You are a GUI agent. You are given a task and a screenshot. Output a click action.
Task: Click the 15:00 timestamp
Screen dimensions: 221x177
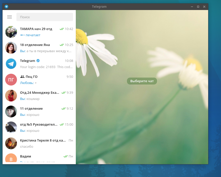click(69, 124)
